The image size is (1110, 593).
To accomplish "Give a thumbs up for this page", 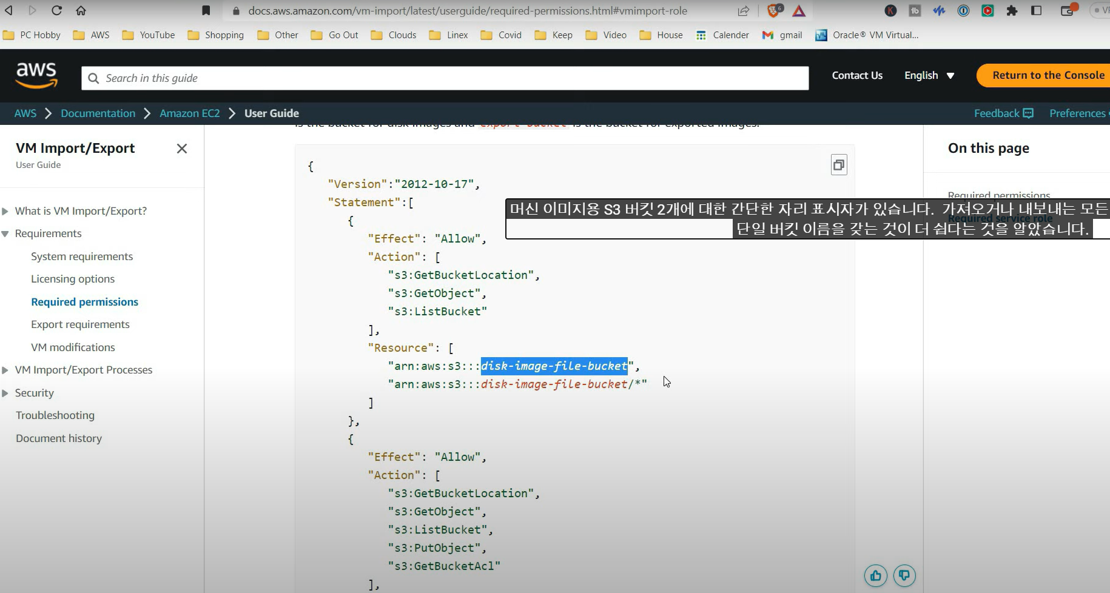I will [876, 575].
